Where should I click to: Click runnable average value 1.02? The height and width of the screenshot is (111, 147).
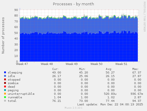[x=111, y=97]
